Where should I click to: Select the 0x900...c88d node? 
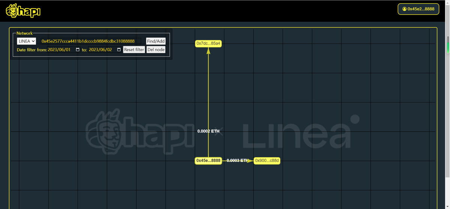click(267, 161)
